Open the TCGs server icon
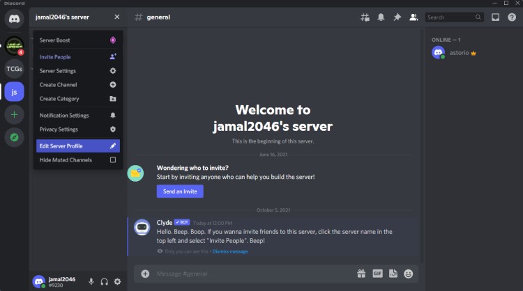523x291 pixels. click(x=15, y=69)
